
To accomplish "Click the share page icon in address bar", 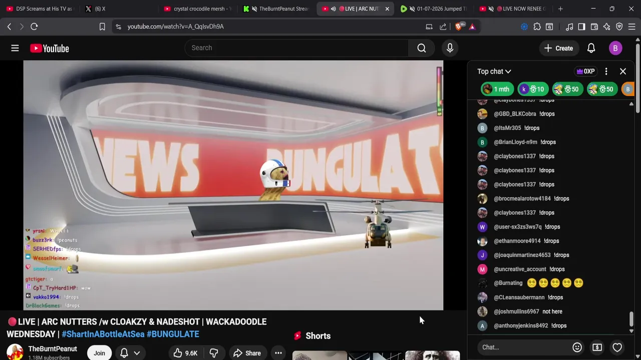I will coord(443,26).
